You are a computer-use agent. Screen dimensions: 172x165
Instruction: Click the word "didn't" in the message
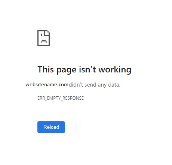click(x=76, y=85)
